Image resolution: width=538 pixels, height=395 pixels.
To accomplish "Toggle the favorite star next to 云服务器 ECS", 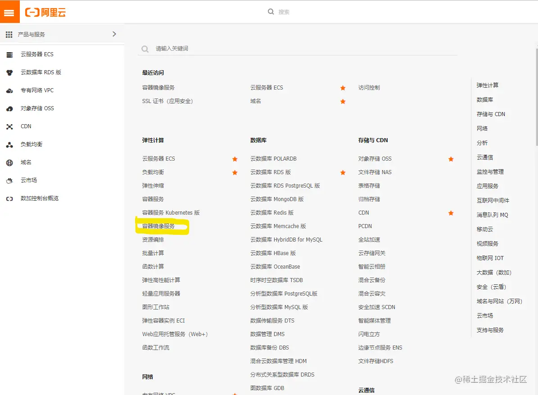I will [x=235, y=159].
